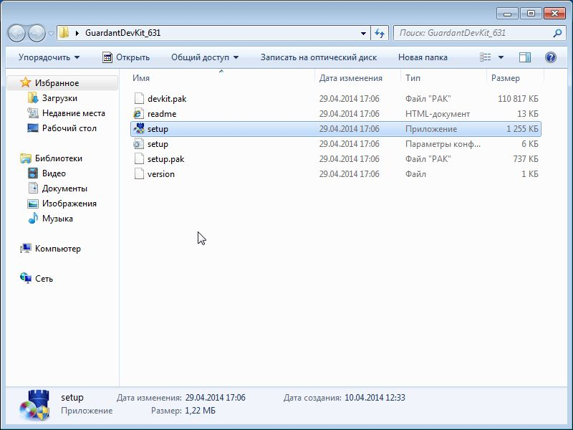
Task: Click the Forward navigation arrow button
Action: click(37, 33)
